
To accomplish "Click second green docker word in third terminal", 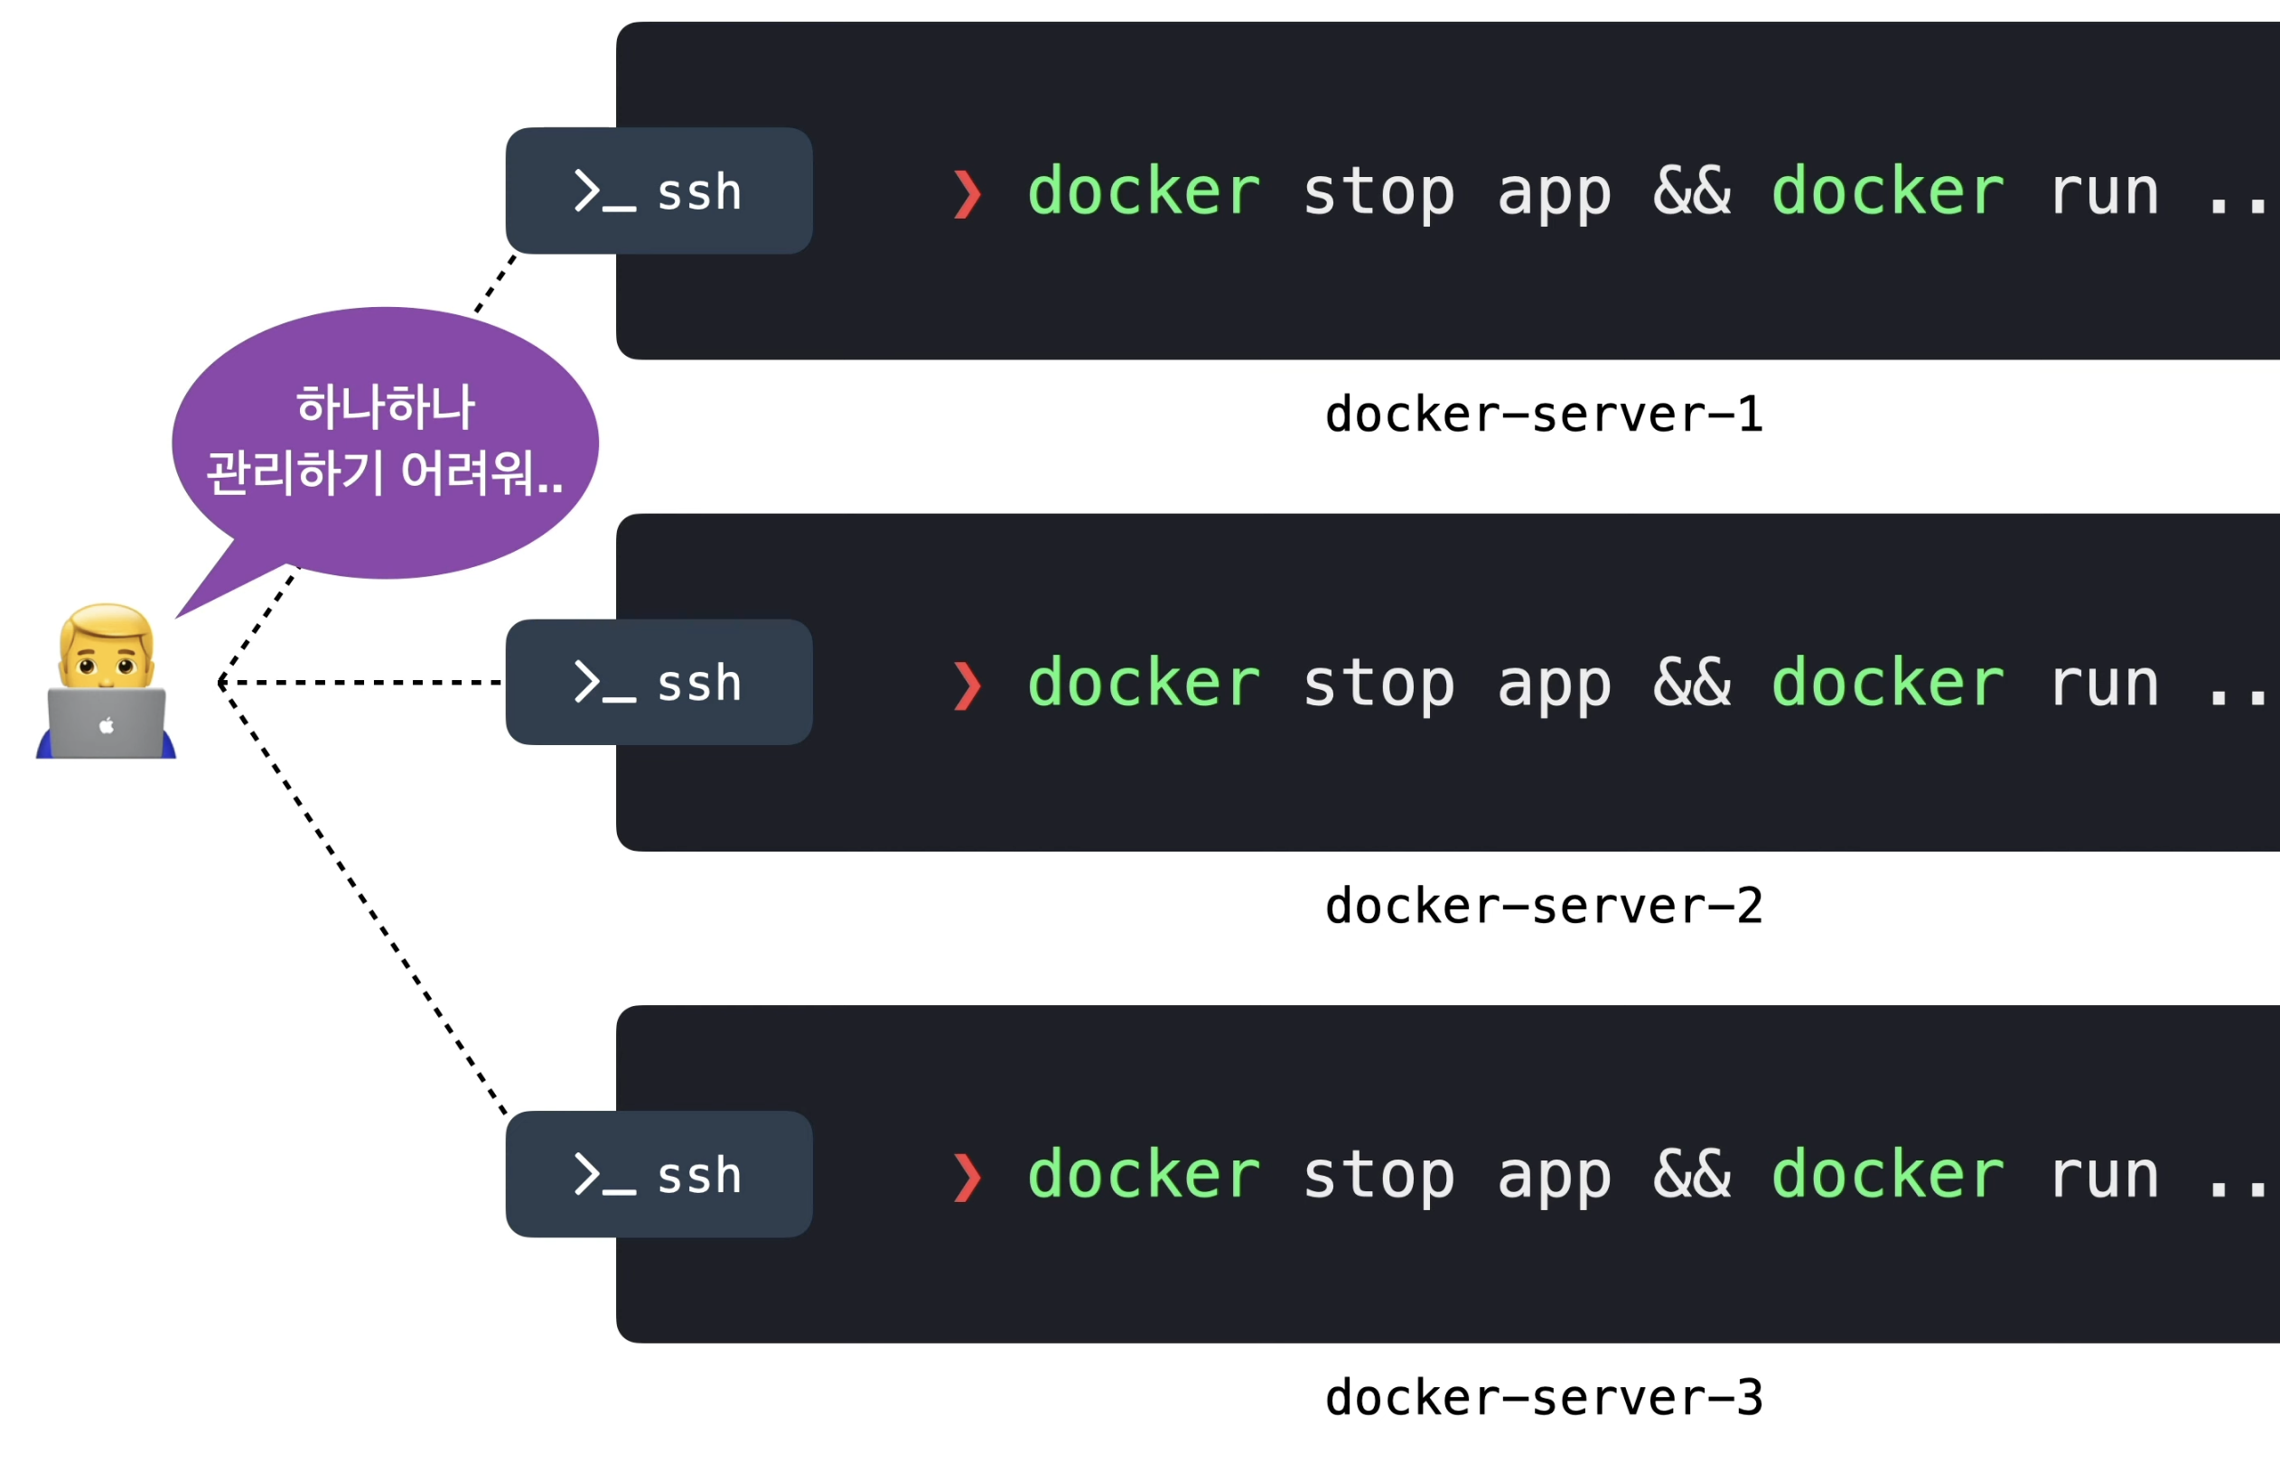I will [x=1888, y=1175].
